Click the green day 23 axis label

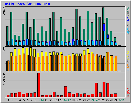tap(92, 100)
